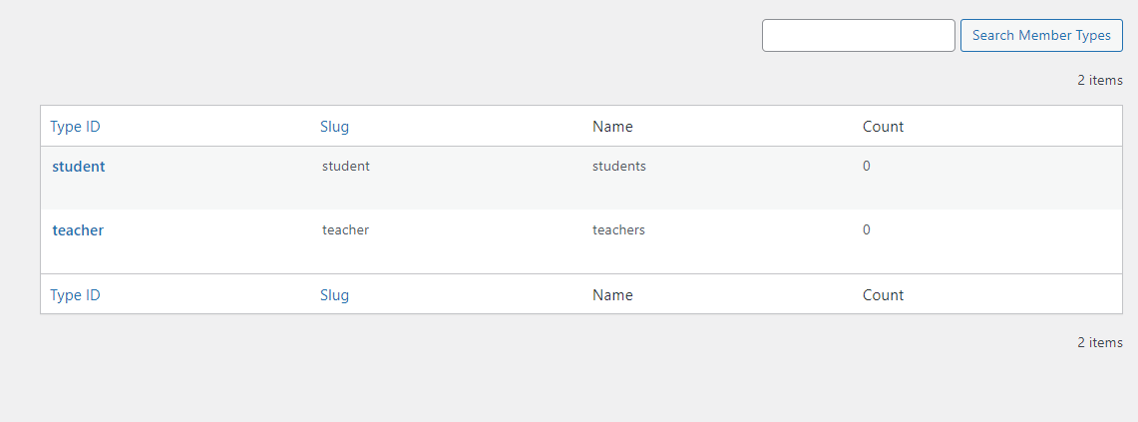The image size is (1138, 422).
Task: Sort by Type ID in table footer
Action: click(76, 295)
